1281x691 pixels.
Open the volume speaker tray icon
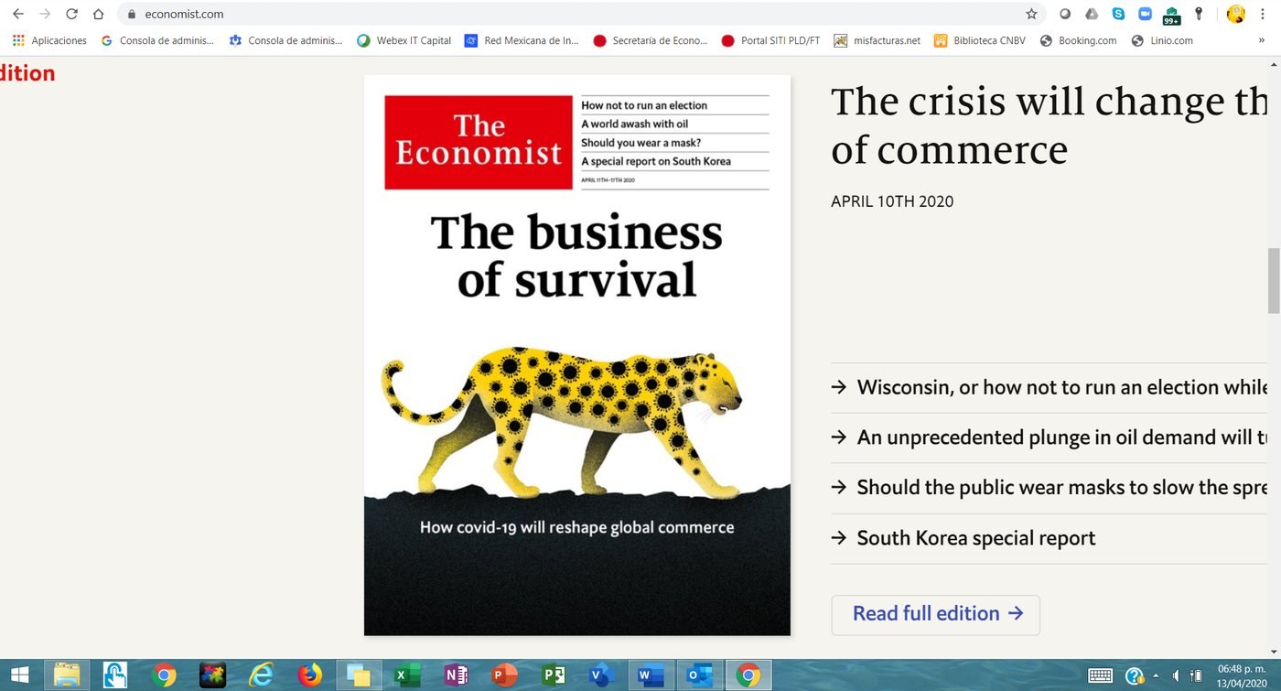[1176, 676]
